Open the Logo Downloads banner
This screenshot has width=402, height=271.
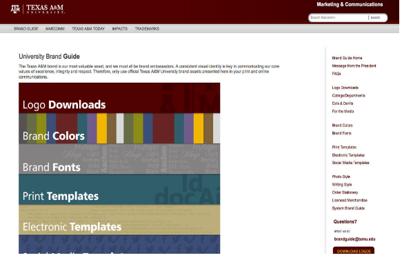pos(119,98)
